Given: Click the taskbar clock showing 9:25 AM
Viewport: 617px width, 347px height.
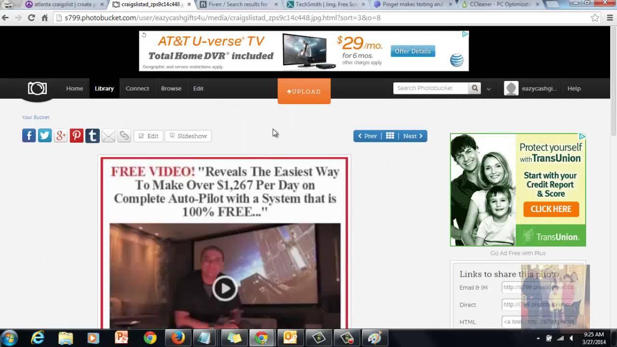Looking at the screenshot, I should (x=593, y=338).
